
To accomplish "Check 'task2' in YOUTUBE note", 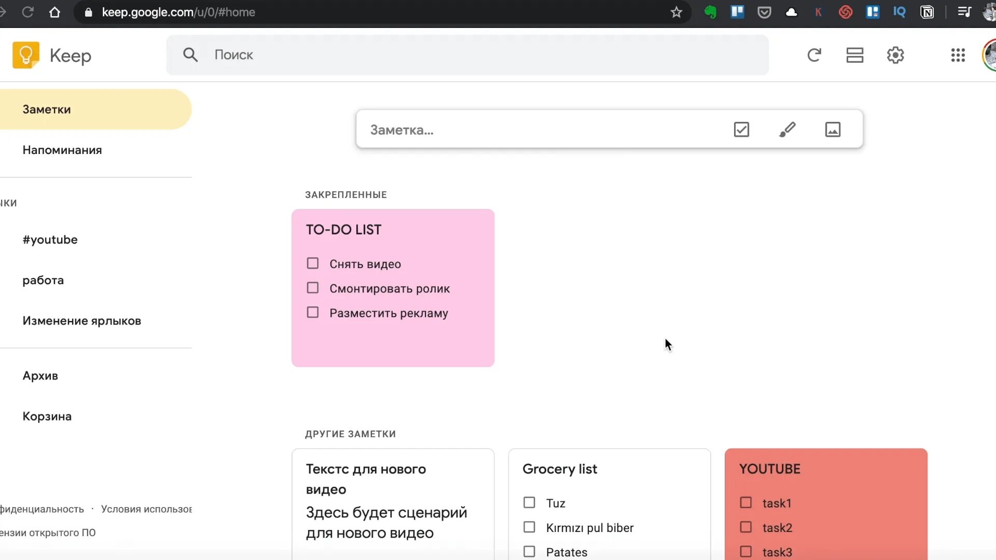I will [x=745, y=527].
